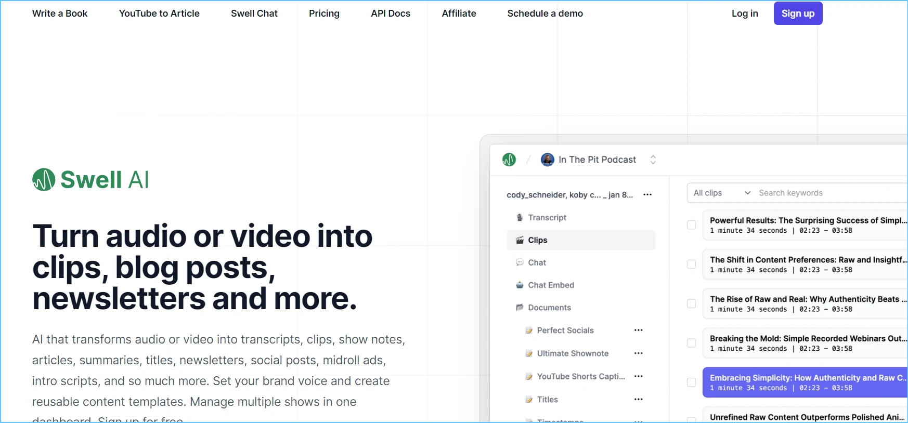Screen dimensions: 908x423
Task: Open more options for YouTube Shorts Caption
Action: [x=639, y=376]
